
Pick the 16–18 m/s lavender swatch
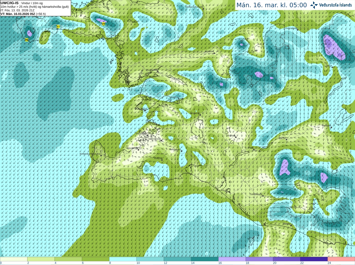pos(232,259)
